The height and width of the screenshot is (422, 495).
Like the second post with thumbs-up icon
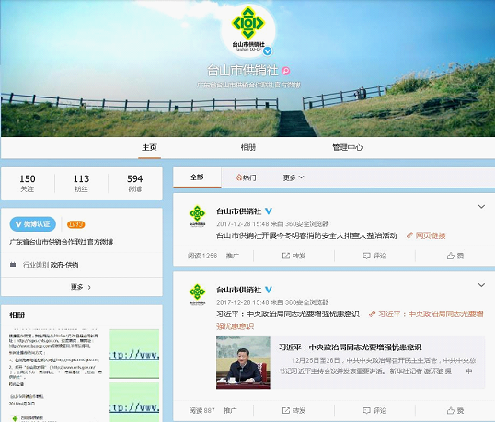(451, 411)
